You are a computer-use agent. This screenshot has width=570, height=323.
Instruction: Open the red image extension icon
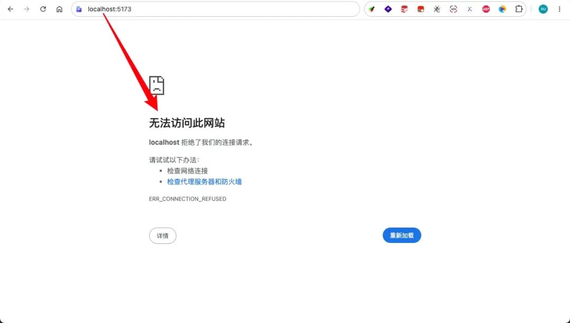point(421,9)
